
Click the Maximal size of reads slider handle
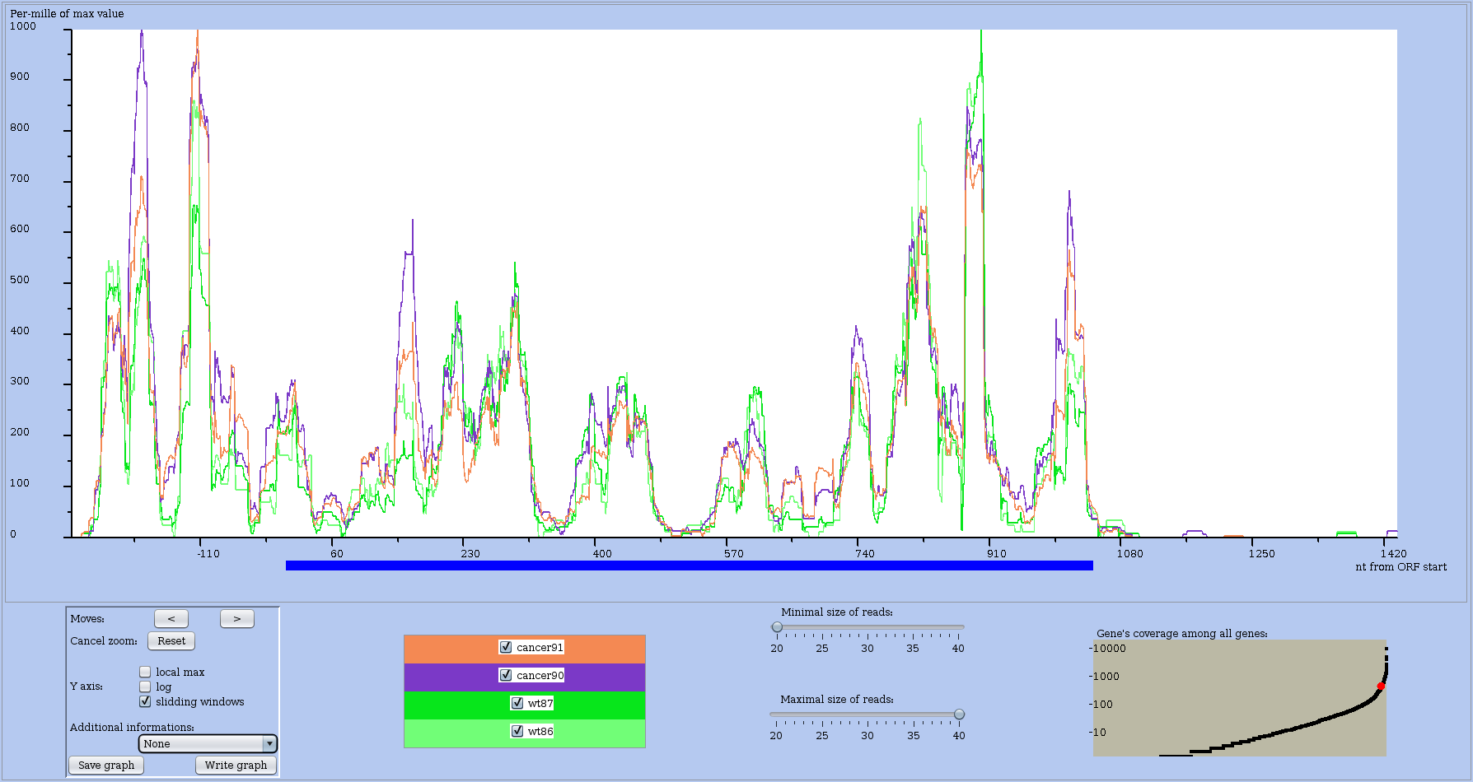(959, 715)
